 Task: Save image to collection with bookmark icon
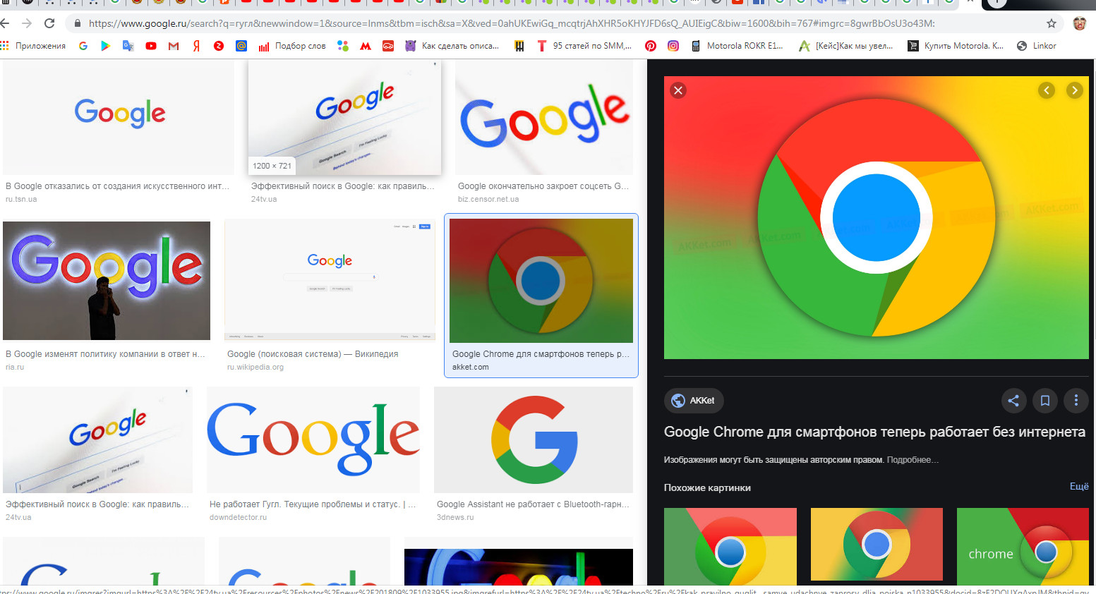1045,401
